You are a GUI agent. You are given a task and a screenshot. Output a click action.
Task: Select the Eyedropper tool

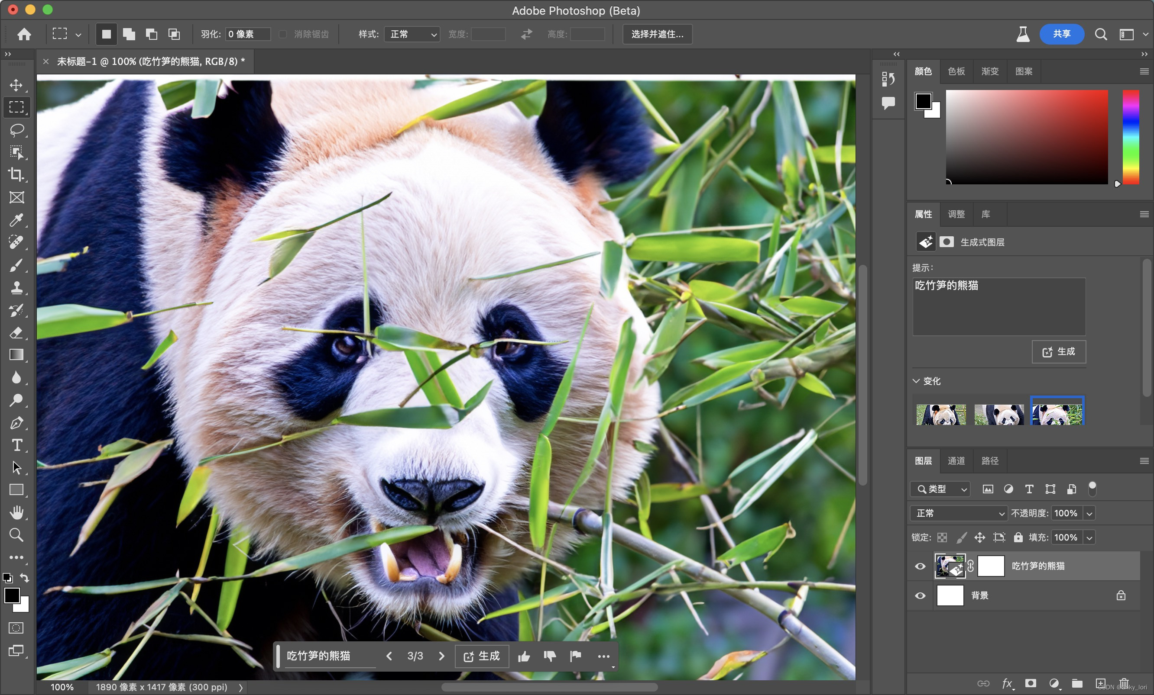point(16,220)
